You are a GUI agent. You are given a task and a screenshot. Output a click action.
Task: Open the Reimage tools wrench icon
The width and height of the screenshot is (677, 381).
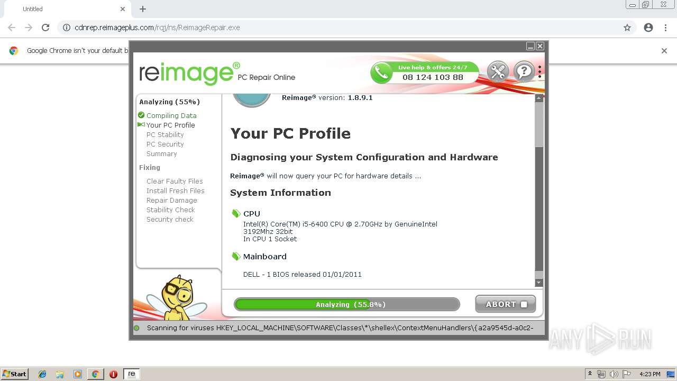tap(498, 71)
